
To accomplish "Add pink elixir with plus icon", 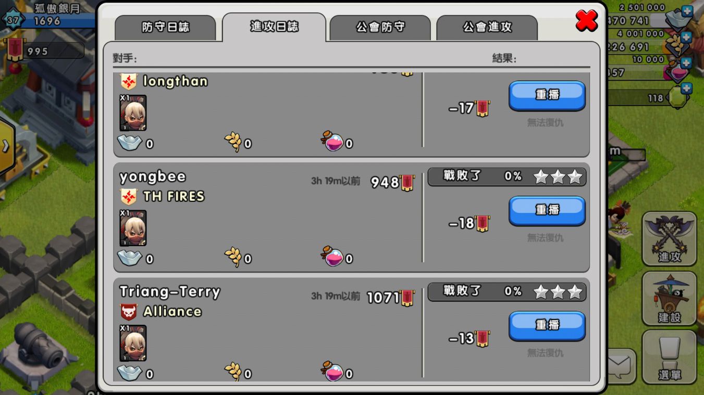I will click(687, 63).
